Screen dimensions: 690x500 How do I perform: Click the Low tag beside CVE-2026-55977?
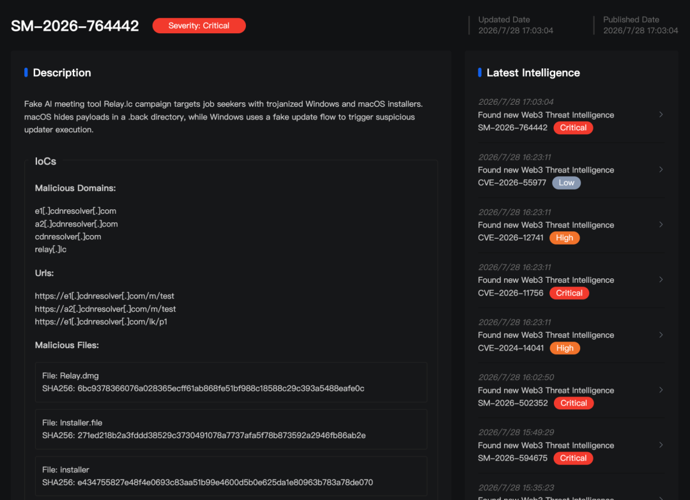point(566,183)
